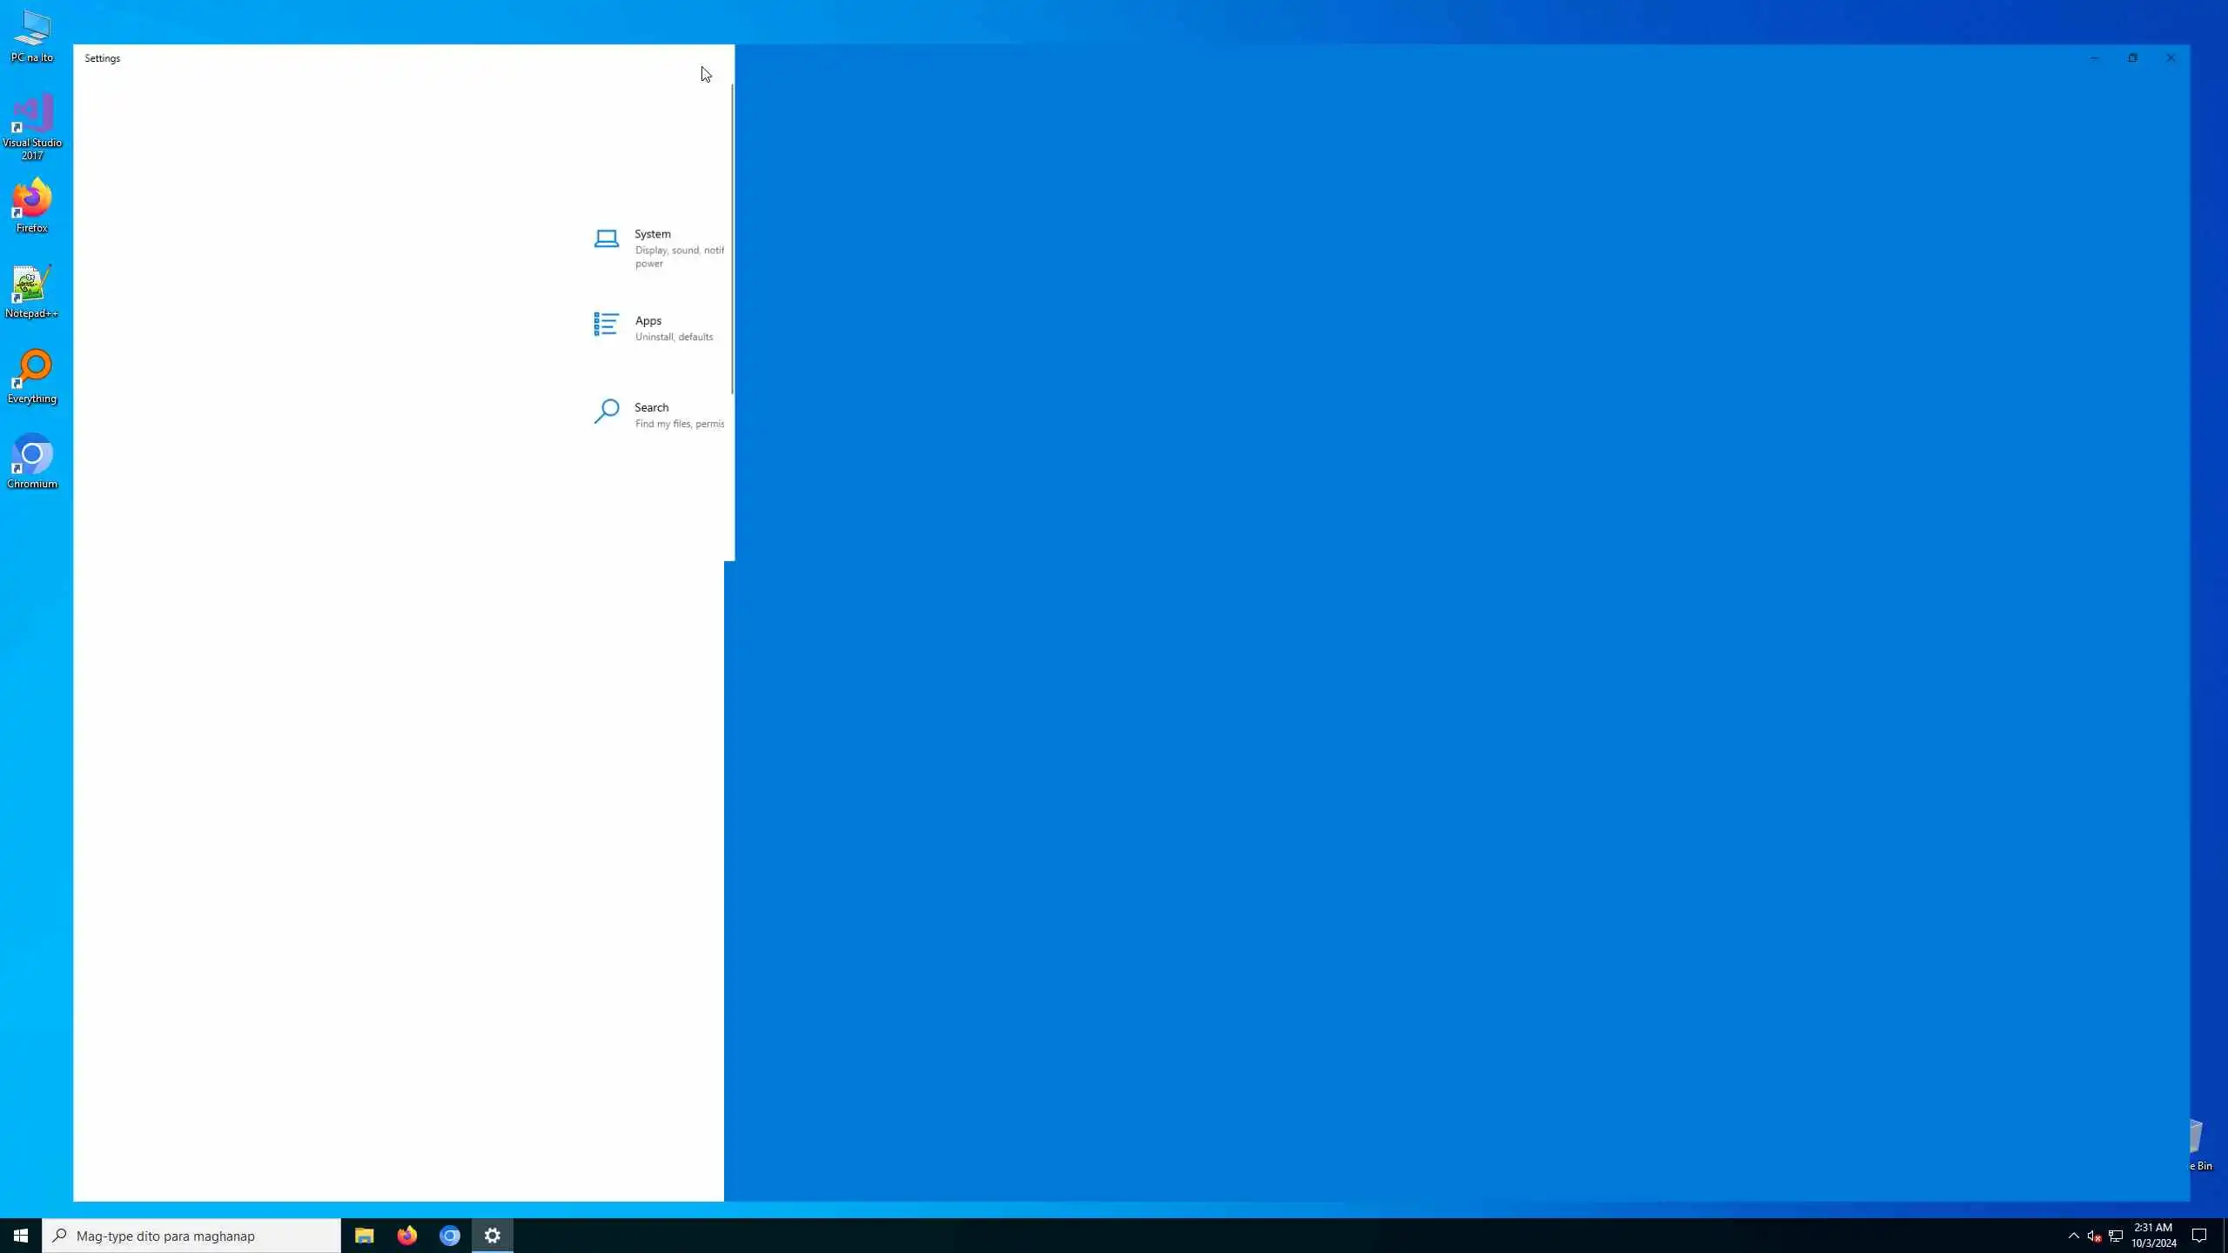This screenshot has width=2228, height=1253.
Task: Click the Settings gear taskbar button
Action: (493, 1236)
